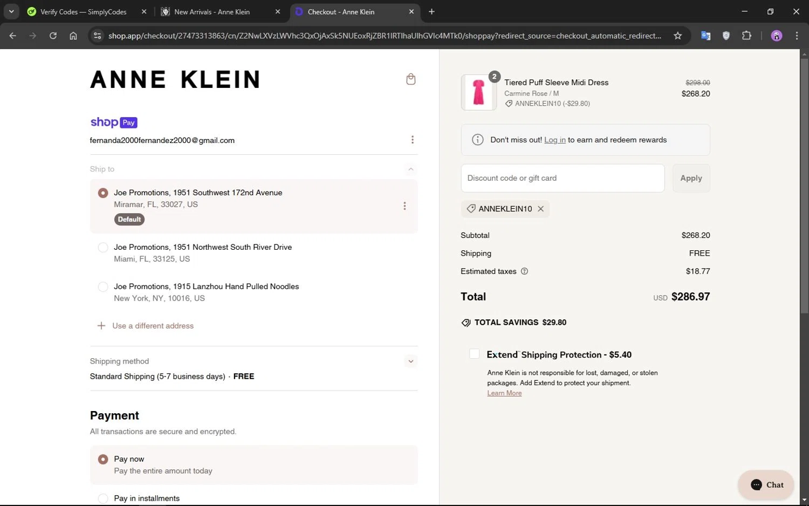Image resolution: width=809 pixels, height=506 pixels.
Task: Click the Tiered Puff Sleeve Midi Dress thumbnail
Action: click(478, 92)
